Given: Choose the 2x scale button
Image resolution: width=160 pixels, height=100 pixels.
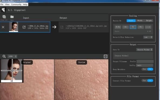Looking at the screenshot, I should [125, 27].
